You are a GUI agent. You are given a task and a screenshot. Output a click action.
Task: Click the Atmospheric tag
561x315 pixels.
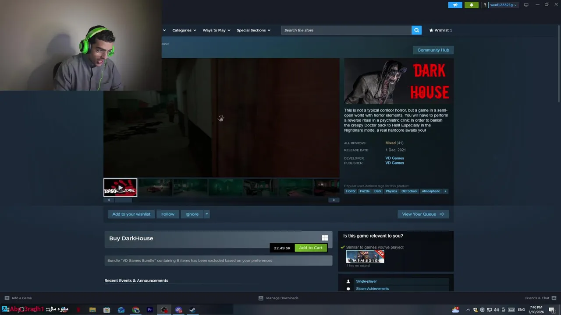point(431,191)
